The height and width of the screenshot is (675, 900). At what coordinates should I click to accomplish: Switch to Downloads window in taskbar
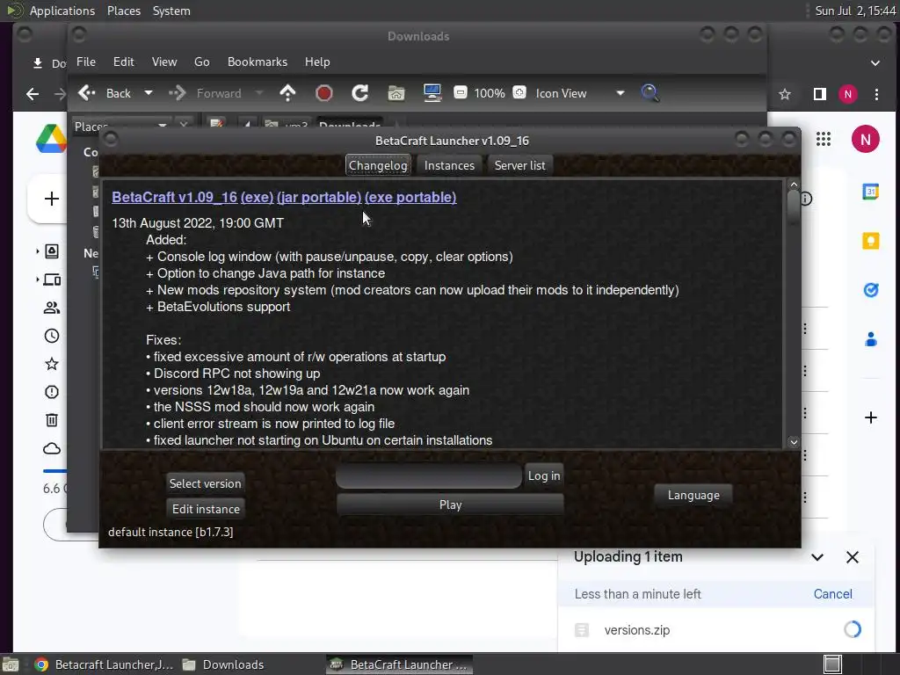(x=224, y=664)
